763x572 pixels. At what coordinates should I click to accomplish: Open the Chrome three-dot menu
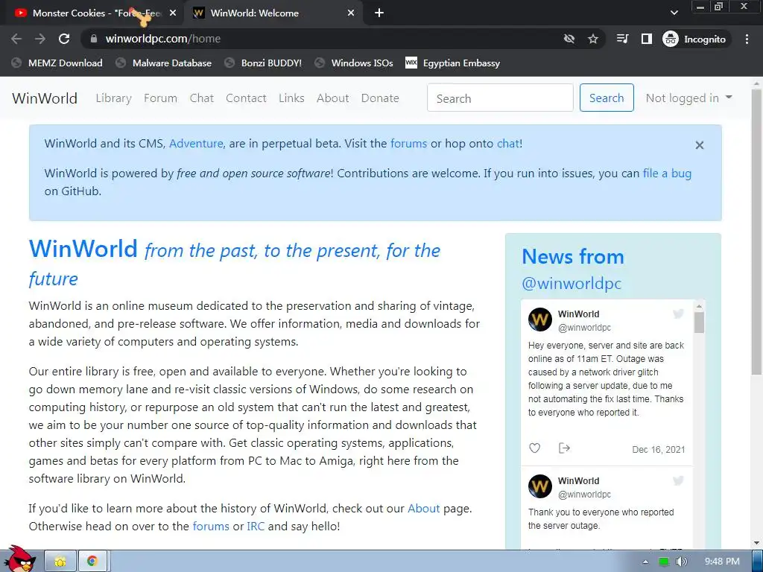[x=747, y=39]
